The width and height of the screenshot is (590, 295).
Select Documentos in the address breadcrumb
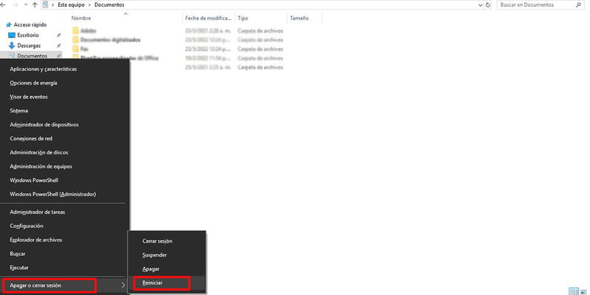(109, 5)
